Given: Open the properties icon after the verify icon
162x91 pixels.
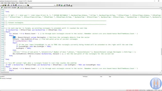Looking at the screenshot, I should pos(65,5).
